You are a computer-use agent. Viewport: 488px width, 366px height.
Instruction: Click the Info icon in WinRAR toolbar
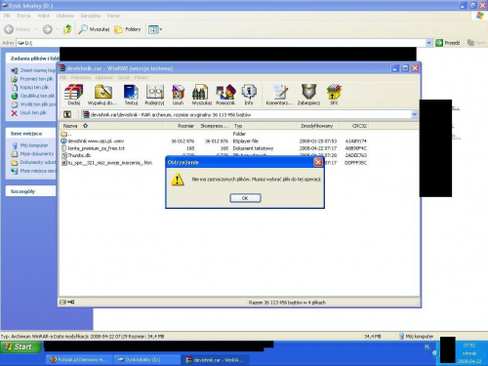tap(249, 95)
